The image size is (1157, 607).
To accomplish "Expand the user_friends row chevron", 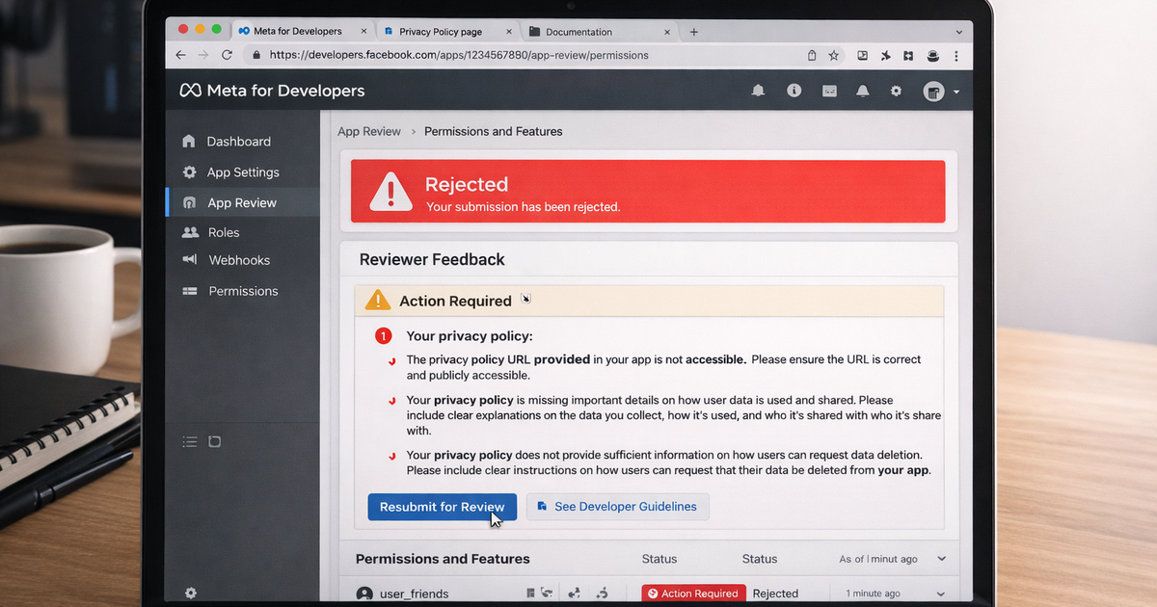I will 942,594.
